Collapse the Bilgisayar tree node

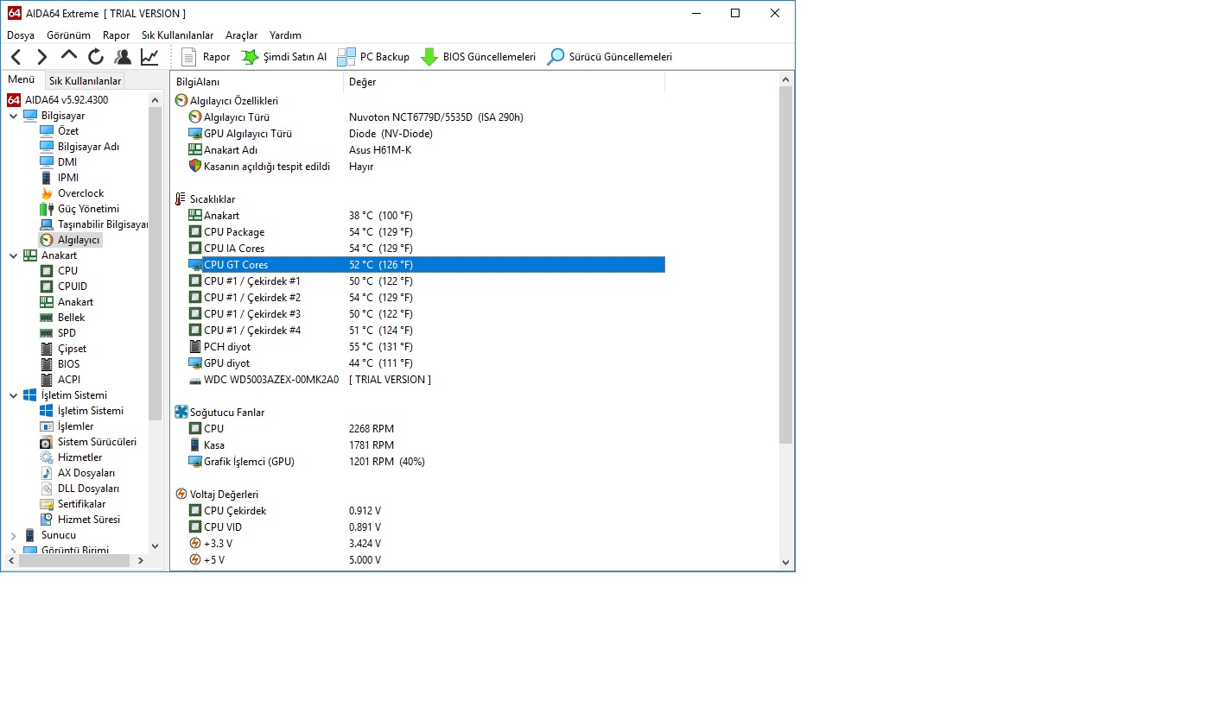click(x=13, y=116)
